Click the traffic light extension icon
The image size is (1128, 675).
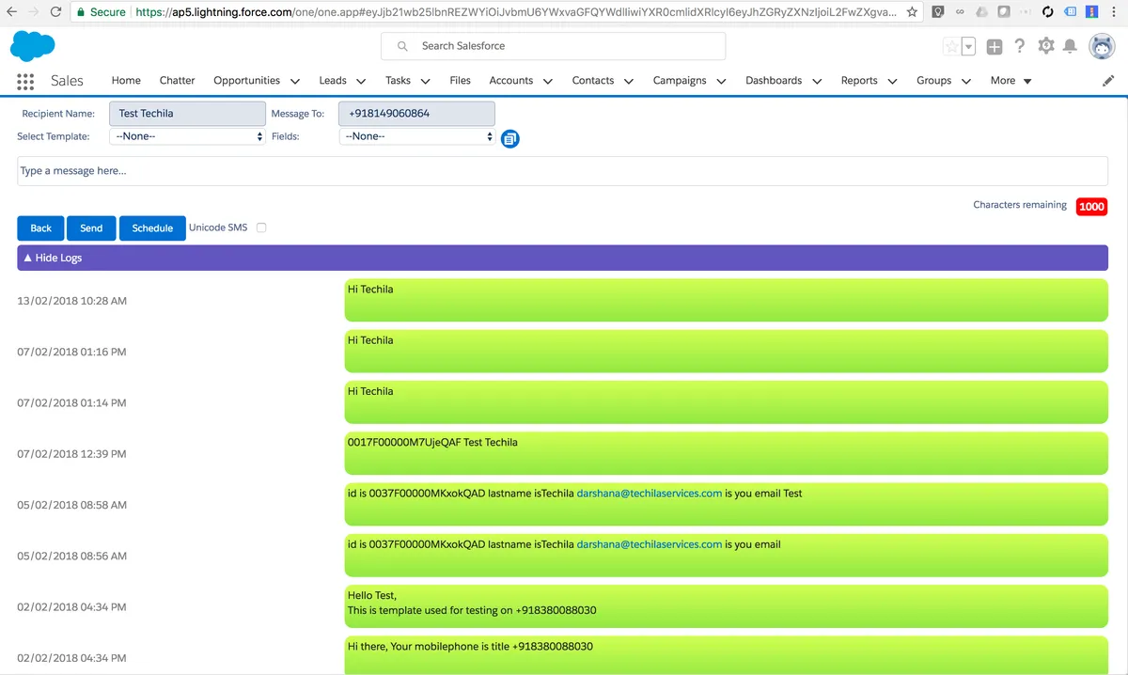pos(1093,12)
